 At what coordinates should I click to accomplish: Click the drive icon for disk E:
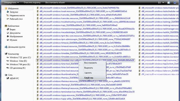(x=8, y=64)
